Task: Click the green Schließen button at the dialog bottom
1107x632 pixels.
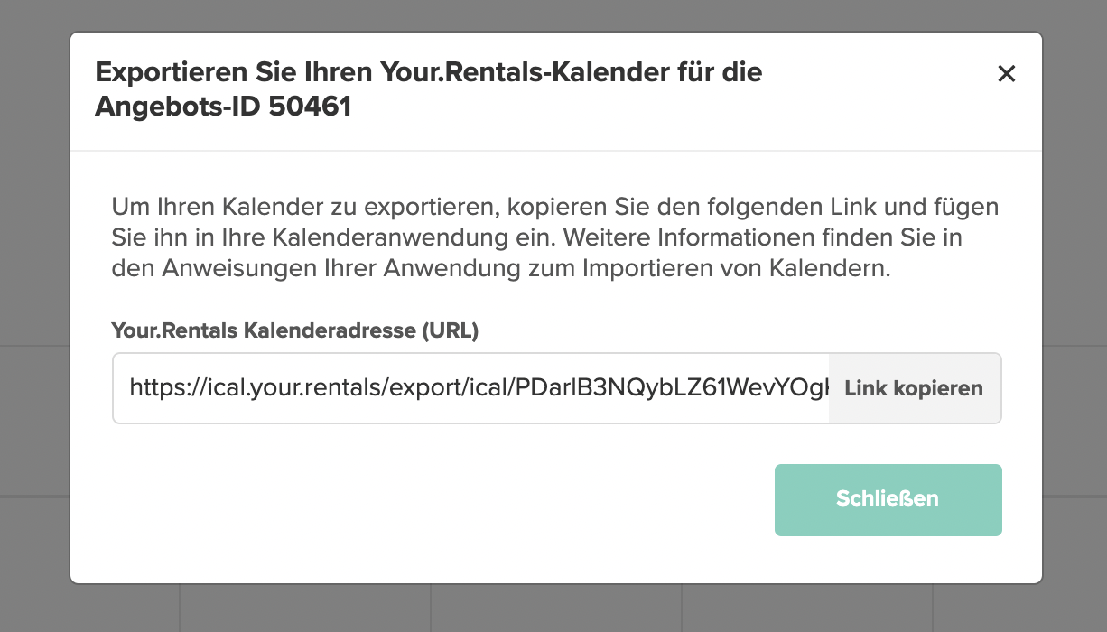Action: [x=888, y=499]
